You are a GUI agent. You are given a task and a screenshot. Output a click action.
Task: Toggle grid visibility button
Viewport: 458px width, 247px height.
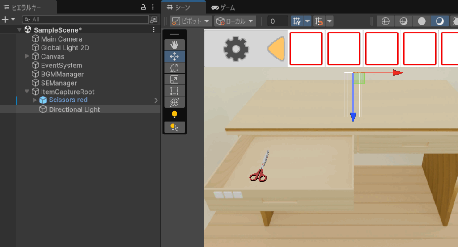[297, 21]
